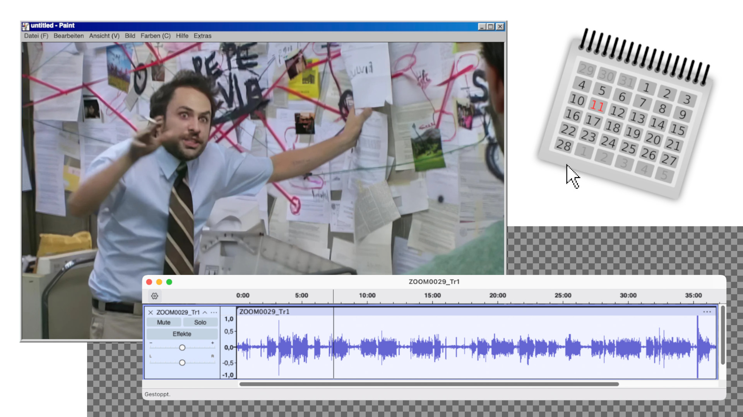Open the Ansicht (V) menu
Viewport: 743px width, 417px height.
point(104,36)
